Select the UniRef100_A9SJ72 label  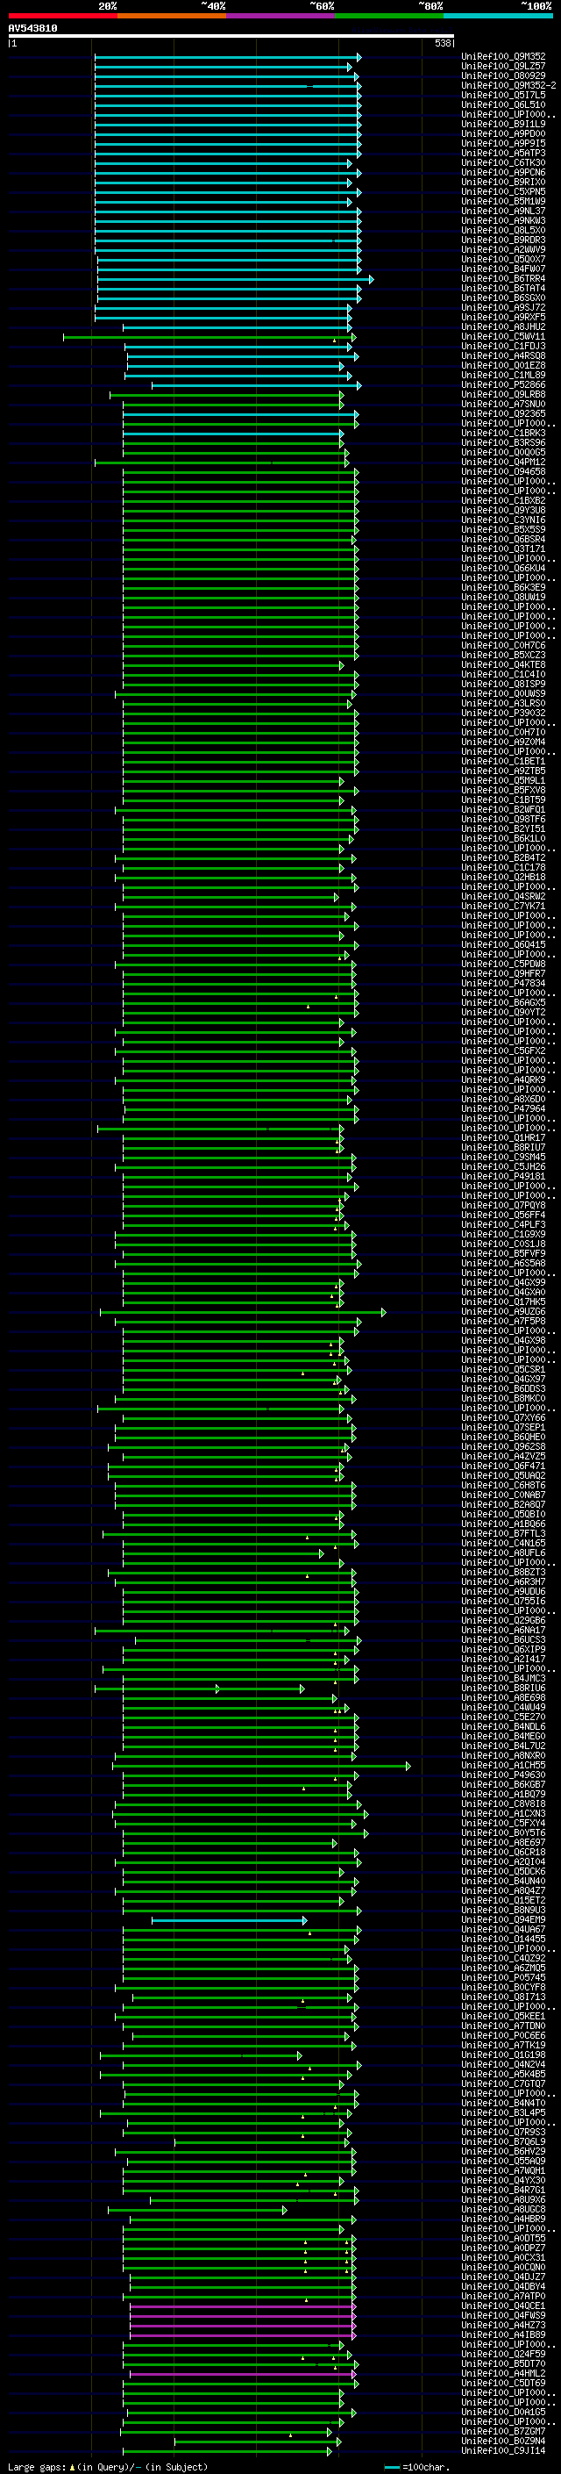coord(503,307)
